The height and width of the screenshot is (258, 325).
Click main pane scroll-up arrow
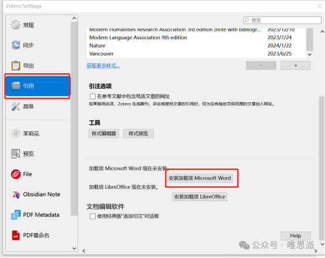322,32
